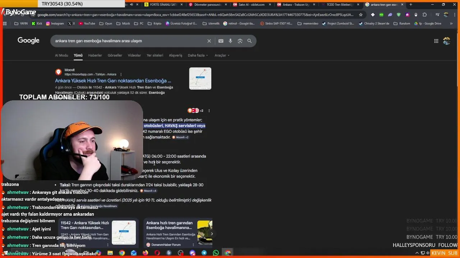
Task: Open the retinol - Google'da bookmark
Action: tap(239, 23)
